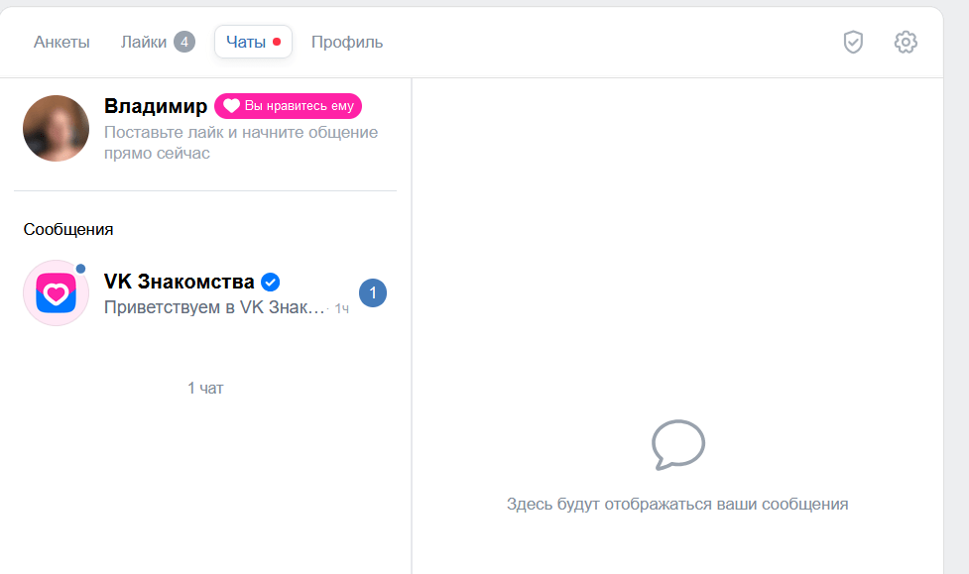Select the Чаты tab
This screenshot has height=574, width=969.
pos(246,43)
